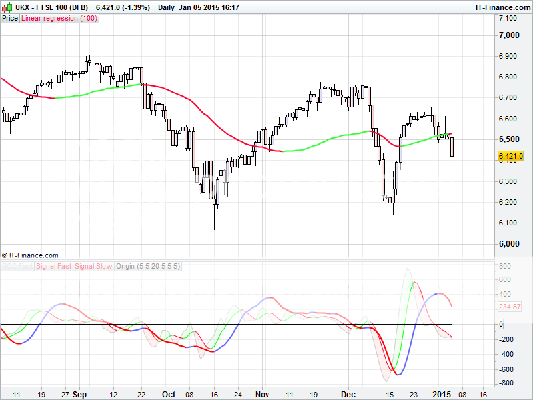Select the Linear regression (100) label

click(x=59, y=19)
